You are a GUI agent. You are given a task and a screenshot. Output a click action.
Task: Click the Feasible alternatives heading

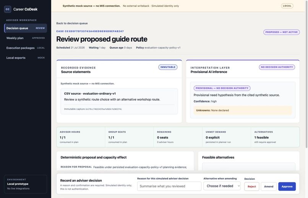pyautogui.click(x=218, y=157)
